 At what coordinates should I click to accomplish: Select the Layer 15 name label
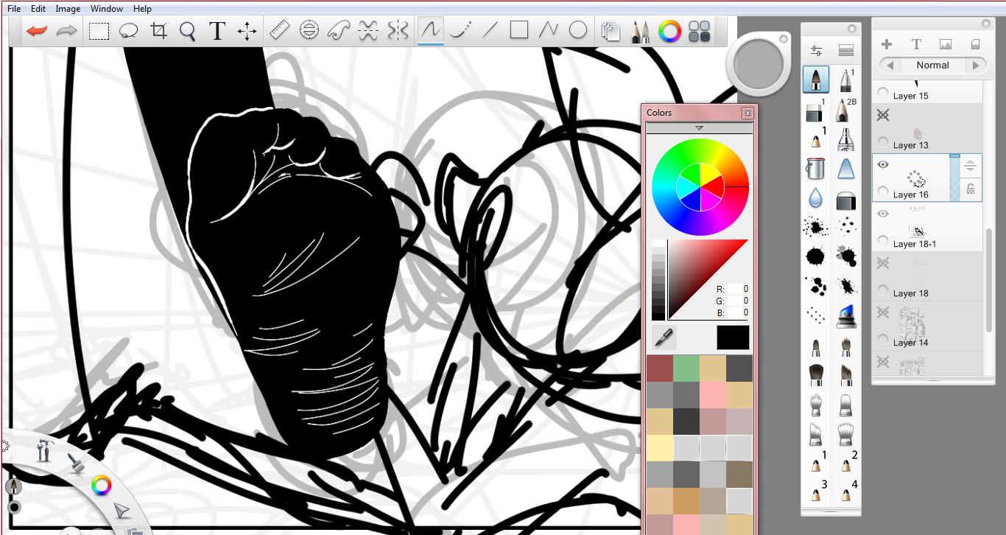click(x=910, y=96)
